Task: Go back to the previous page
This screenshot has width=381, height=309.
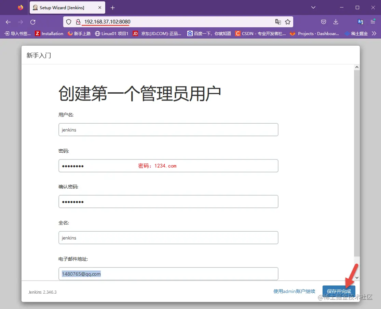Action: point(8,22)
